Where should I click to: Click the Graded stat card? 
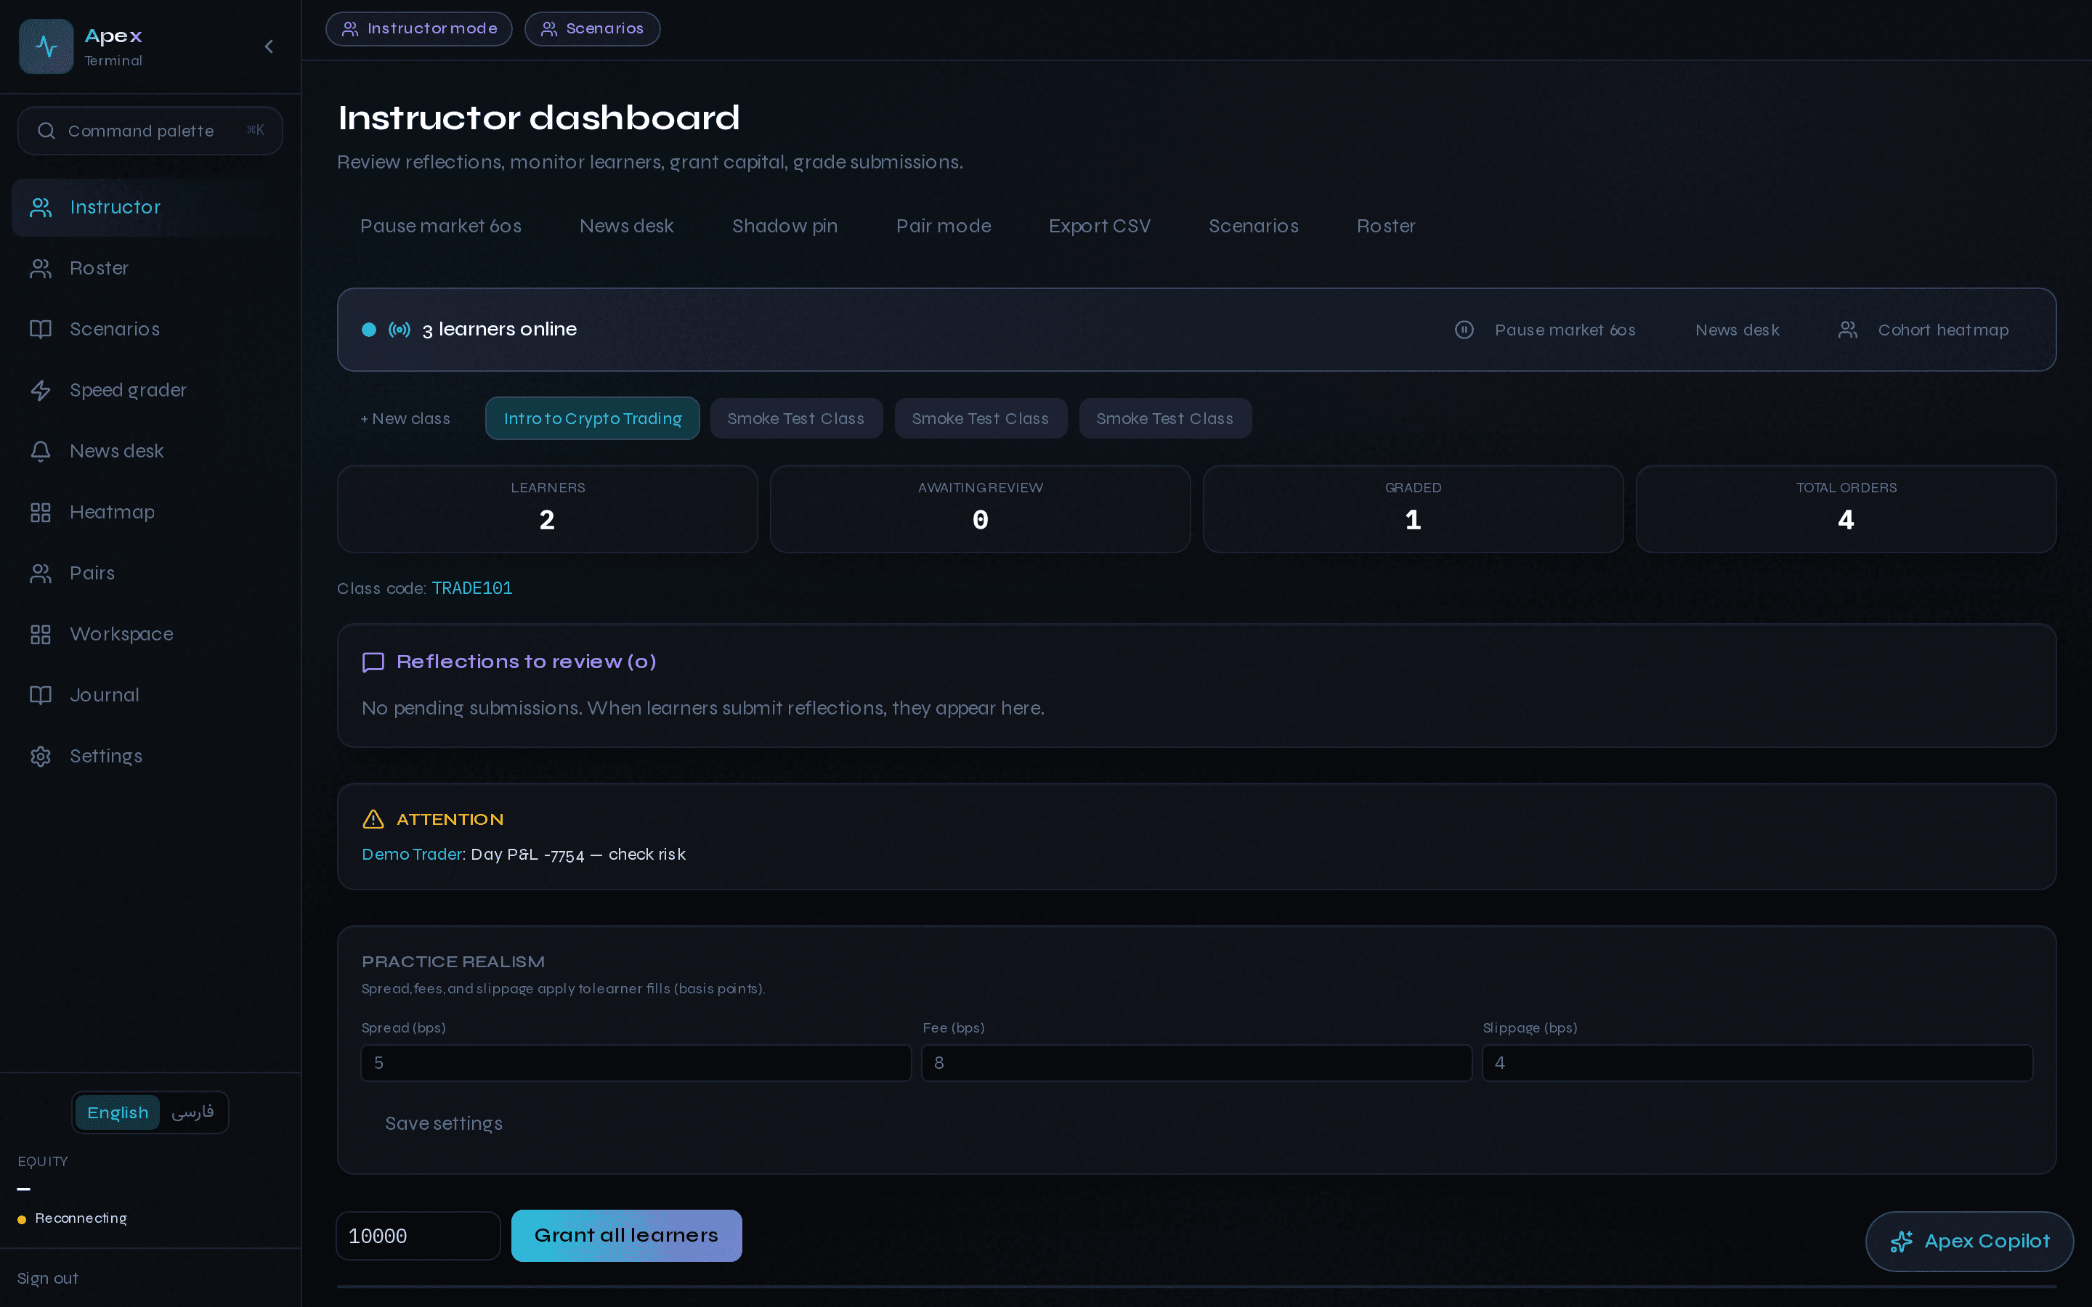1413,509
